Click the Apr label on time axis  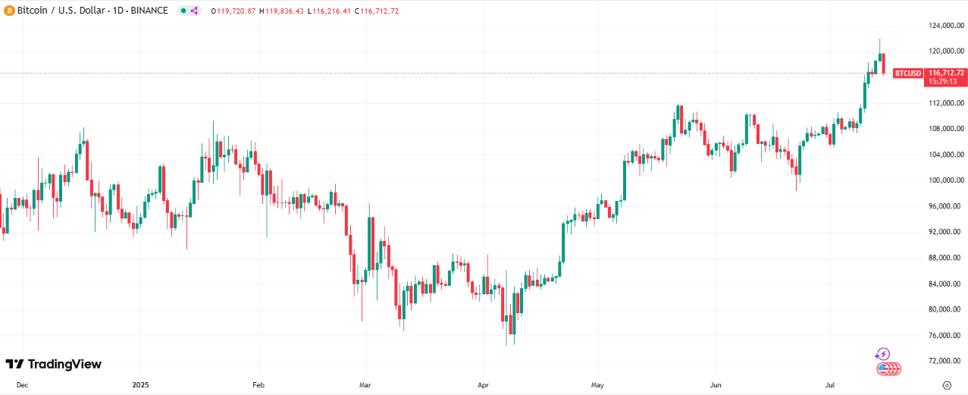[x=483, y=385]
